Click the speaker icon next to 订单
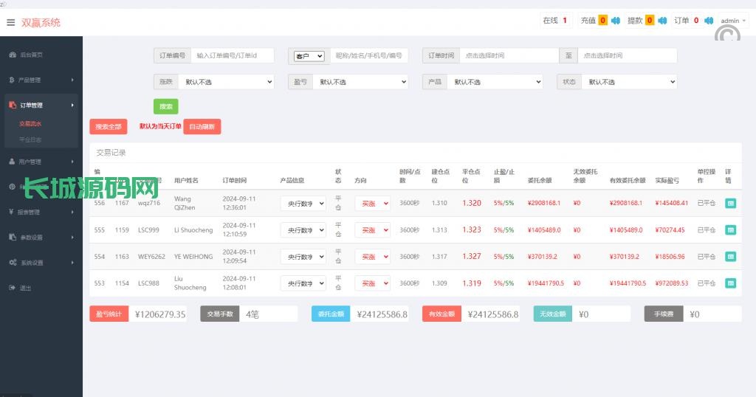Screen dimensions: 756x397 click(708, 21)
